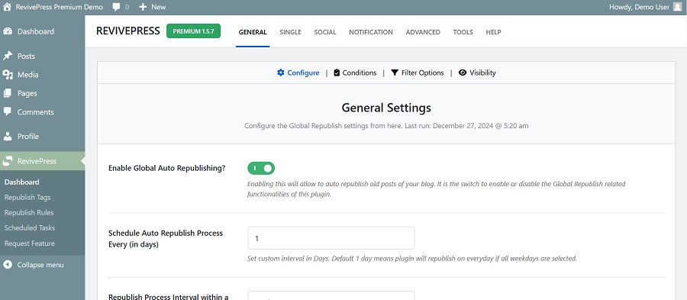Open the comments bubble icon in admin bar
The width and height of the screenshot is (687, 300).
coord(116,7)
